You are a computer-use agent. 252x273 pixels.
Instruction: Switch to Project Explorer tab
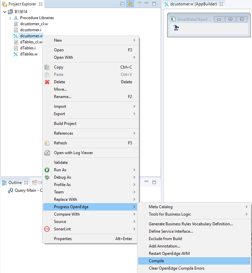pos(22,4)
